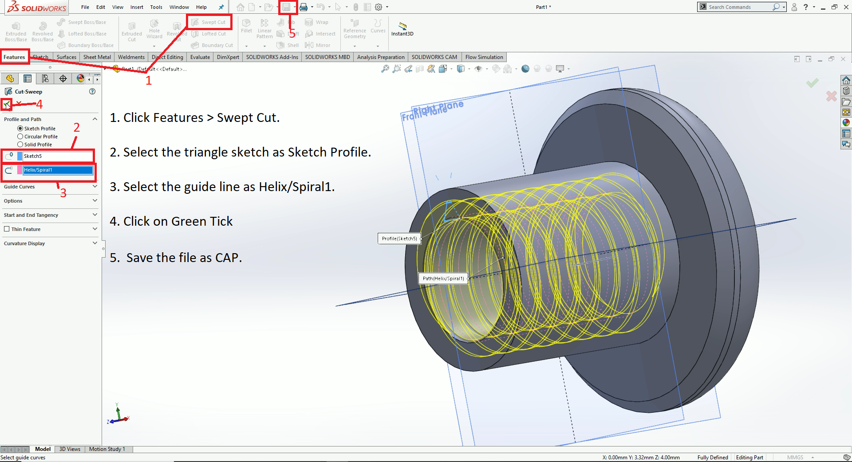The width and height of the screenshot is (852, 462).
Task: Click the pink path color swatch
Action: [x=20, y=170]
